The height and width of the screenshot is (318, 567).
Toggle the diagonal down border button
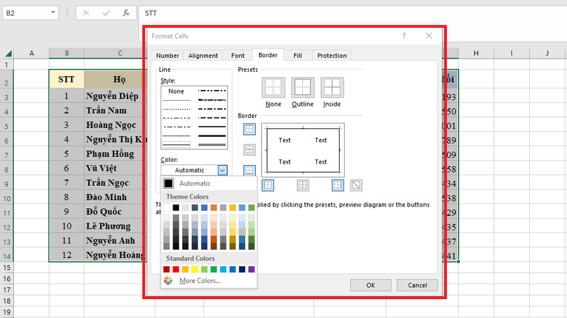356,185
